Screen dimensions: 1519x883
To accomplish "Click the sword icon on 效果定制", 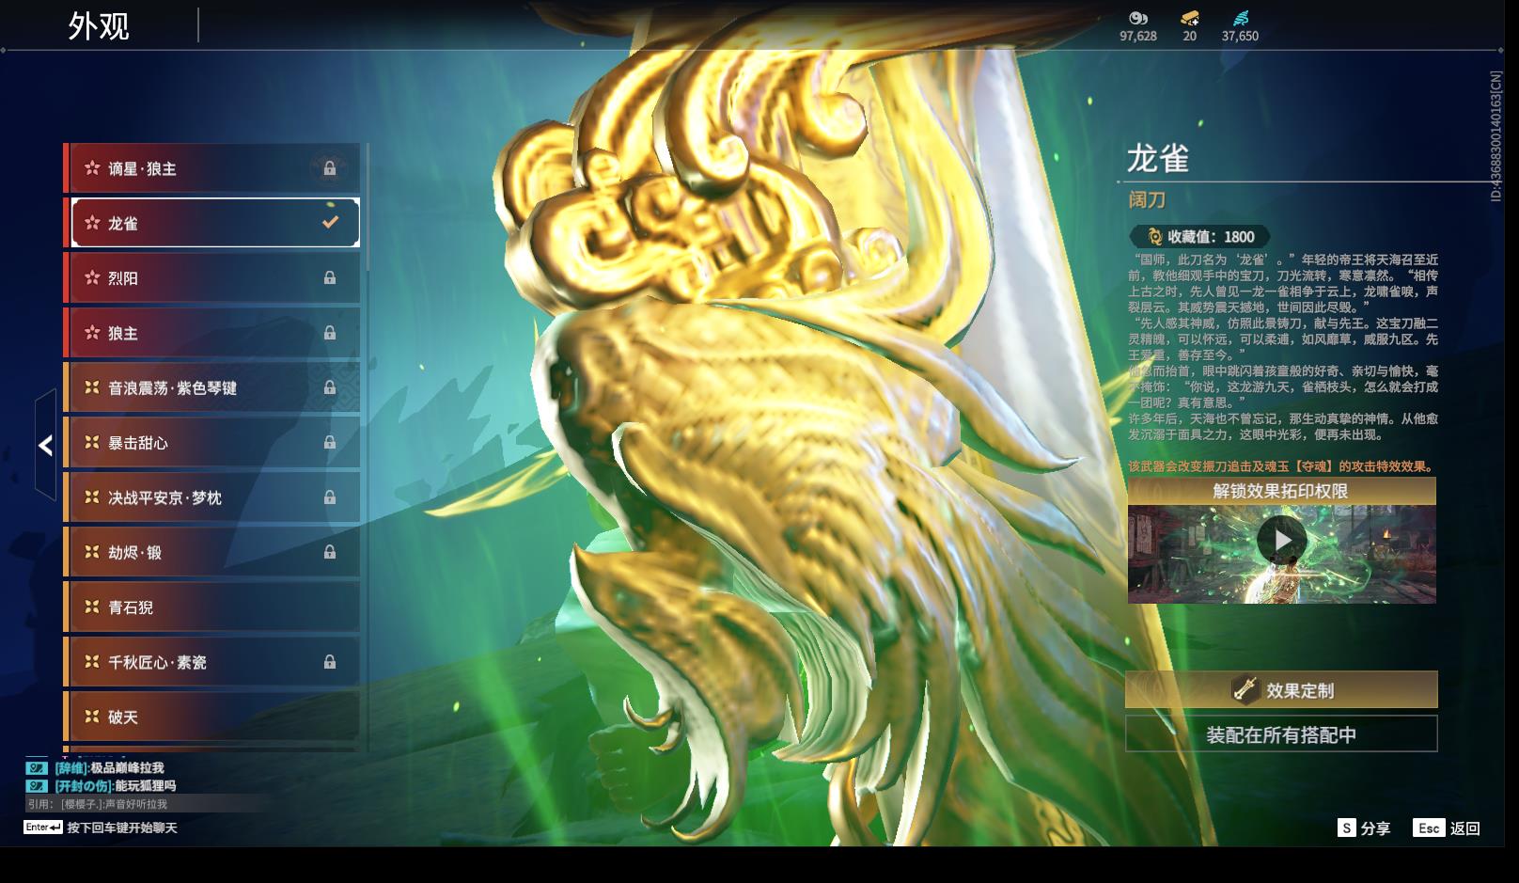I will coord(1245,690).
